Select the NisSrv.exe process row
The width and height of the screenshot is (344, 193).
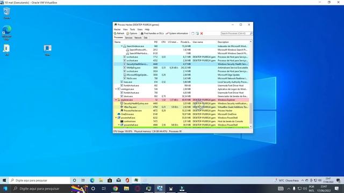pyautogui.click(x=182, y=78)
